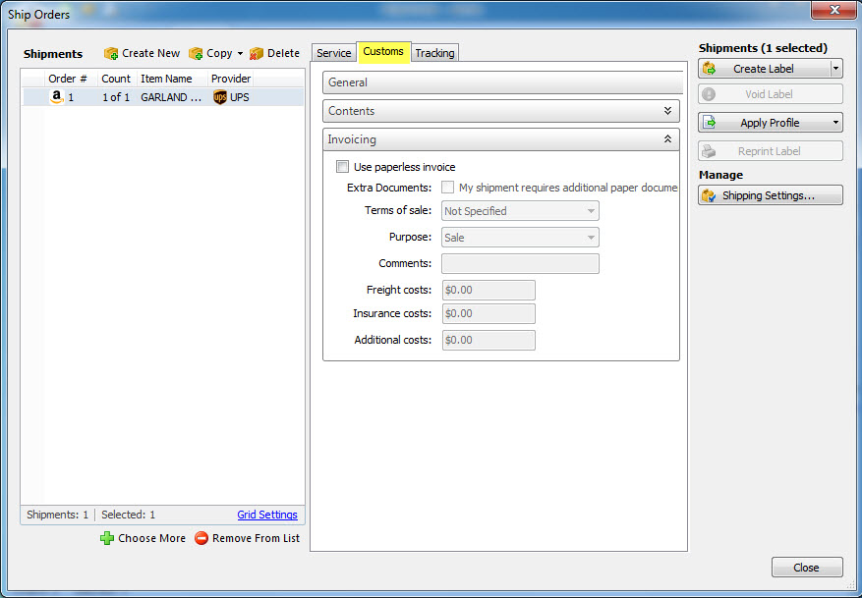Check the additional paper documents checkbox
862x598 pixels.
click(x=448, y=188)
